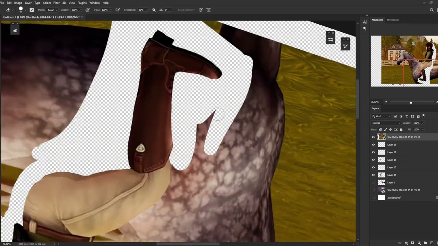Select the Navigator panel tab
This screenshot has height=246, width=438.
coord(377,20)
